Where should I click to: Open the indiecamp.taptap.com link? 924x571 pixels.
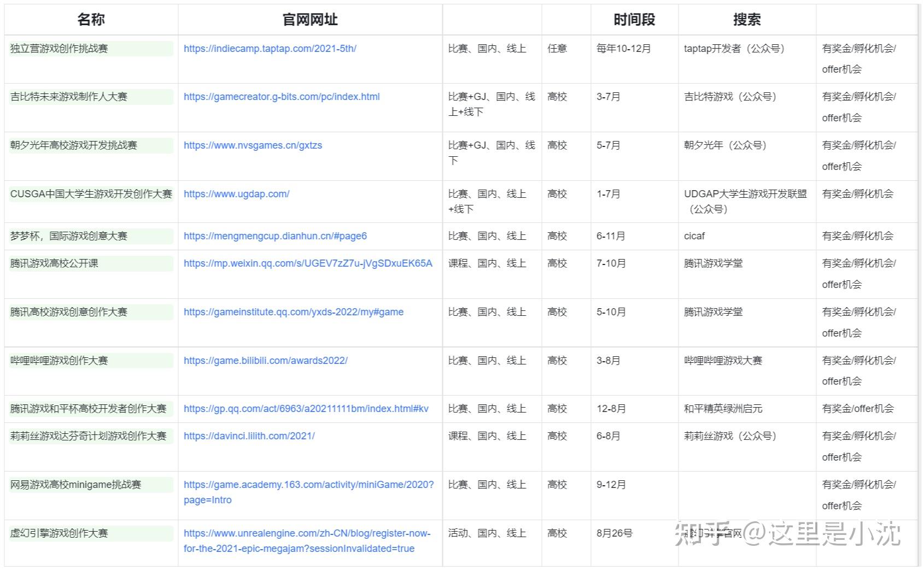point(270,49)
